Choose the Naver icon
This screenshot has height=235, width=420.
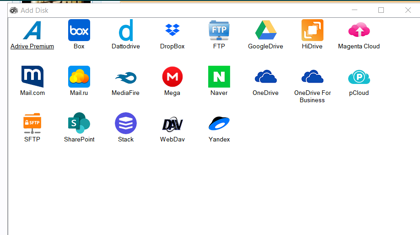[x=219, y=77]
